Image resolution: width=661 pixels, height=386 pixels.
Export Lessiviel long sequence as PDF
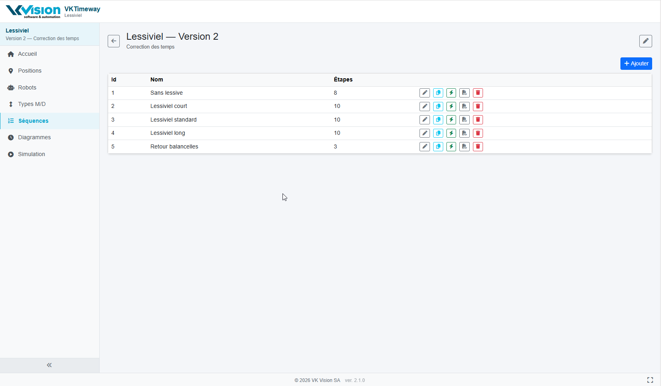465,133
